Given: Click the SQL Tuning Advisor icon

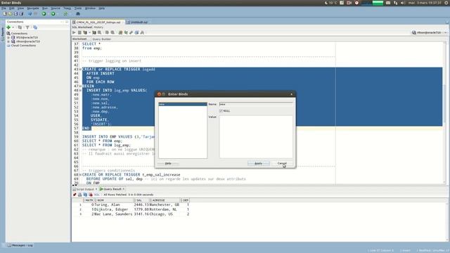Looking at the screenshot, I should (x=99, y=33).
